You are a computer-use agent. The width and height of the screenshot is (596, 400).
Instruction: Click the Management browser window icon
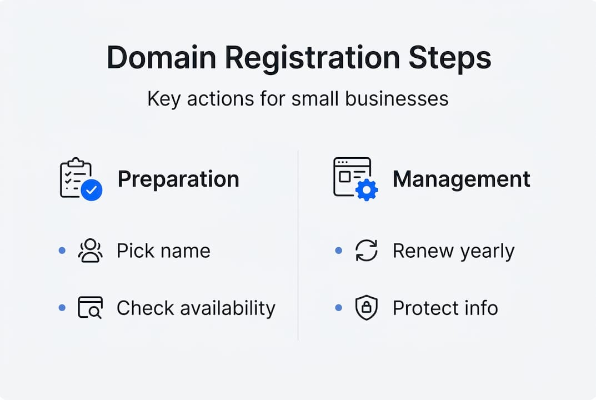pyautogui.click(x=351, y=176)
